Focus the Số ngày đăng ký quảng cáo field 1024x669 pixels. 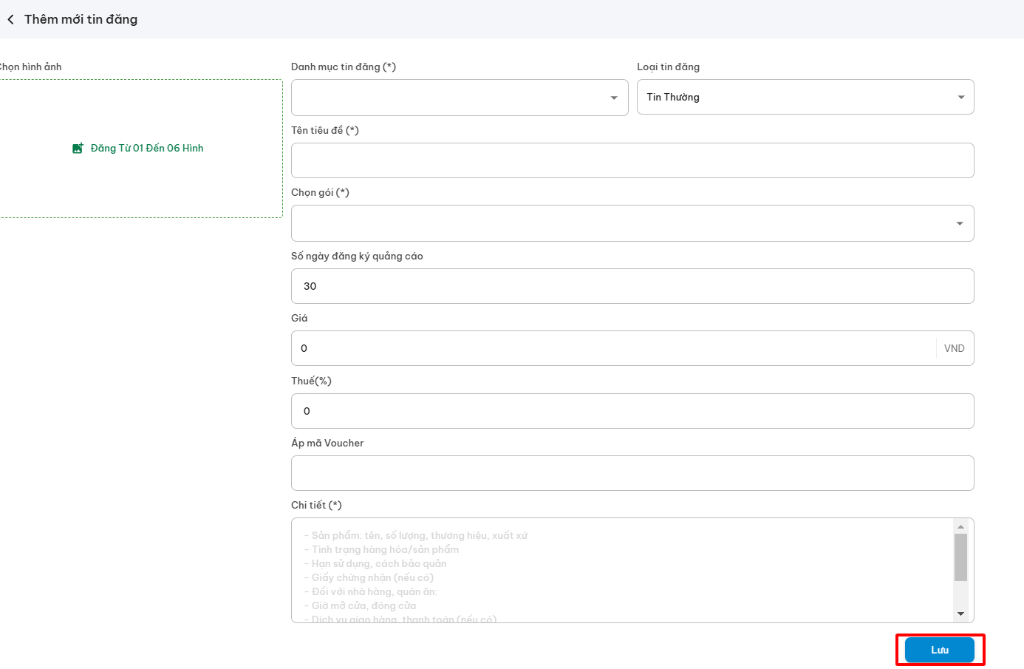(632, 286)
